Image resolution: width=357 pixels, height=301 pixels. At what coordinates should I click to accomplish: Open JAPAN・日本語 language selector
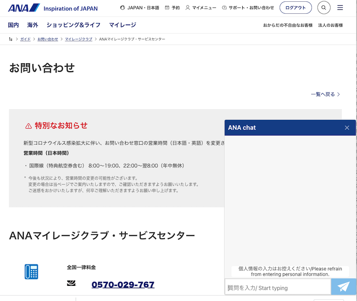143,8
